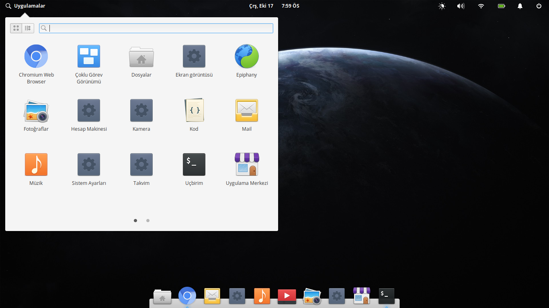
Task: Select the first launcher page dot
Action: pyautogui.click(x=135, y=220)
